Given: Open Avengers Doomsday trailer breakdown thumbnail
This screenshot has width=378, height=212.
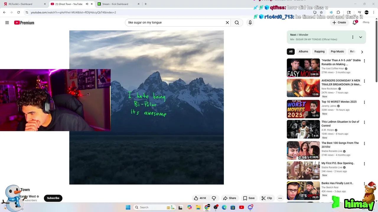Looking at the screenshot, I should (303, 88).
